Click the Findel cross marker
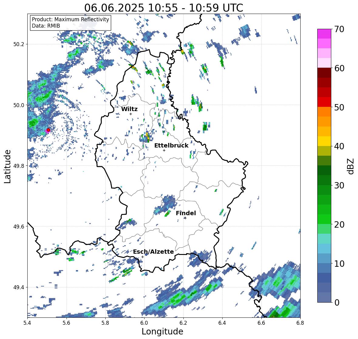Image resolution: width=358 pixels, height=339 pixels. coord(185,218)
